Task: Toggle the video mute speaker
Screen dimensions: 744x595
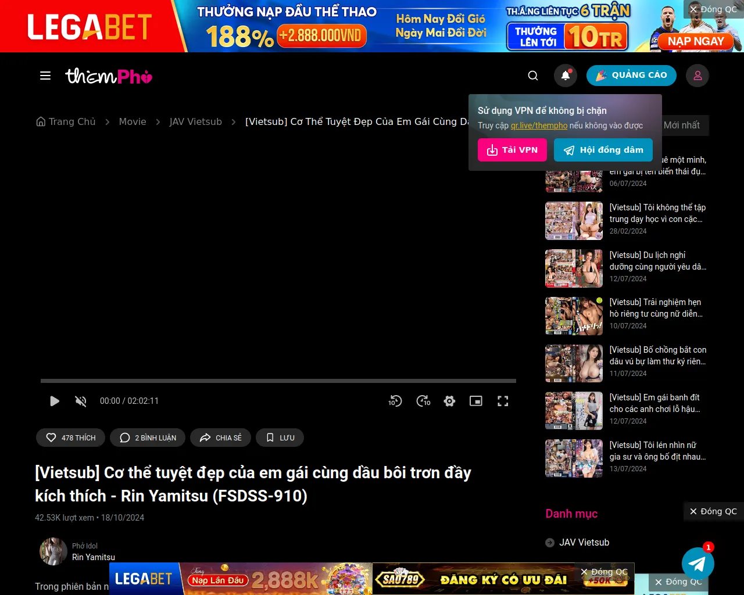Action: click(x=81, y=401)
